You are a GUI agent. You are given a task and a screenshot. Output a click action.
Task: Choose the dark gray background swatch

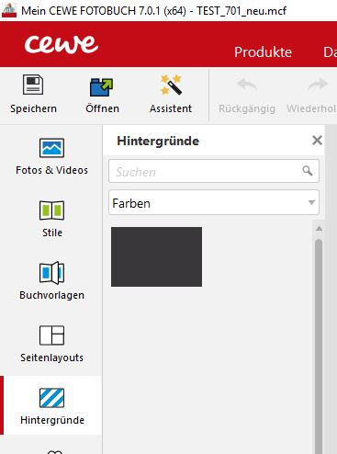[x=156, y=256]
